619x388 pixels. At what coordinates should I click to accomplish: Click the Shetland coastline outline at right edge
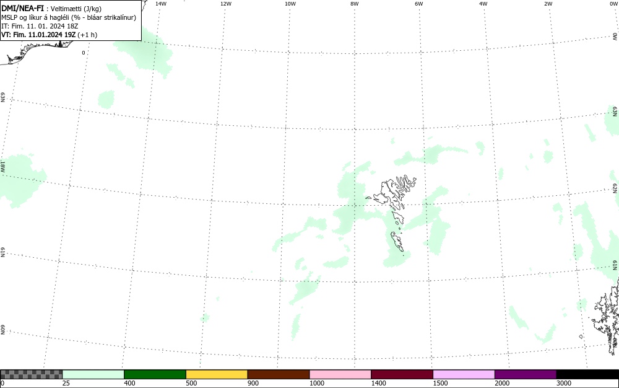point(607,316)
